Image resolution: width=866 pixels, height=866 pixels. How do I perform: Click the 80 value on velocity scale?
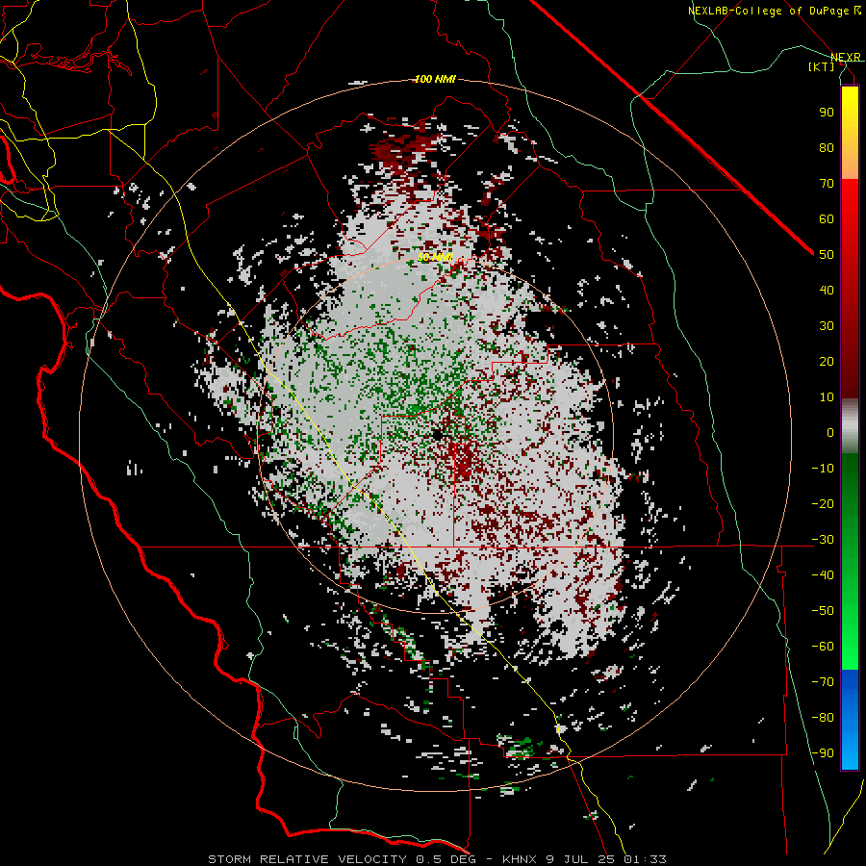[x=827, y=148]
